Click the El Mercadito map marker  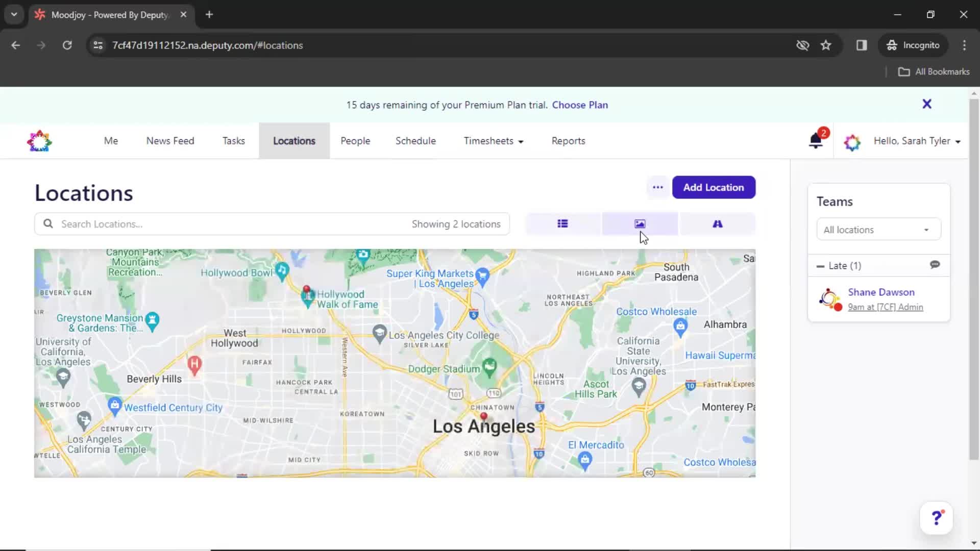point(585,461)
